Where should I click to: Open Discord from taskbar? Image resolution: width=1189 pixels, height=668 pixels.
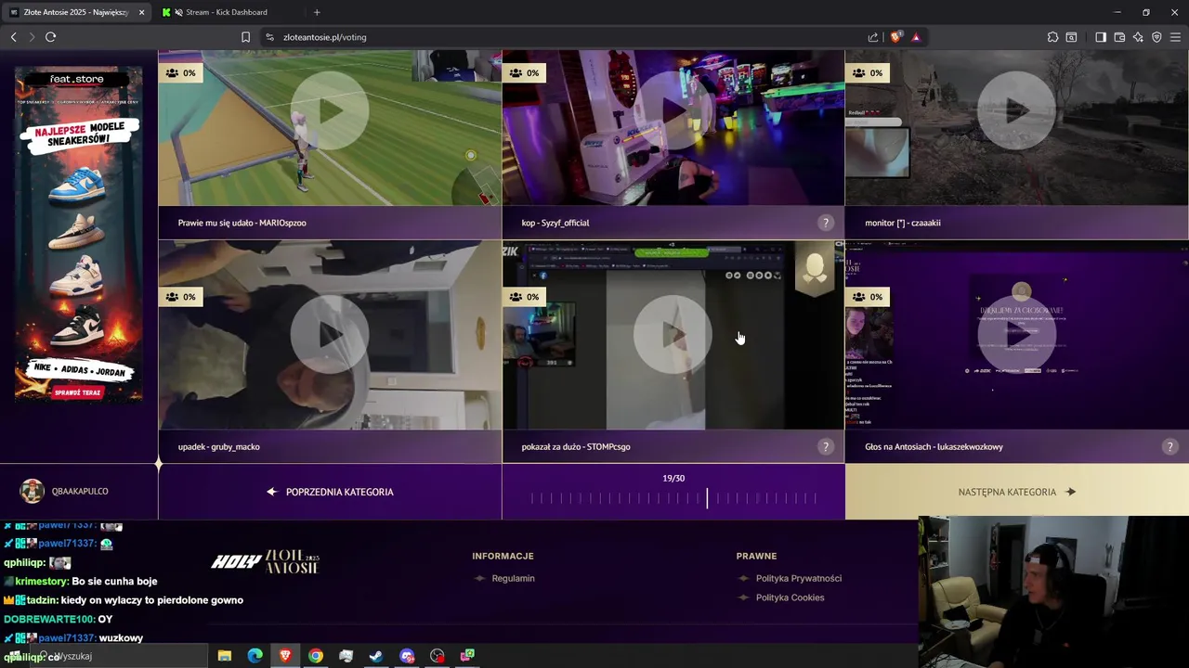(x=407, y=656)
